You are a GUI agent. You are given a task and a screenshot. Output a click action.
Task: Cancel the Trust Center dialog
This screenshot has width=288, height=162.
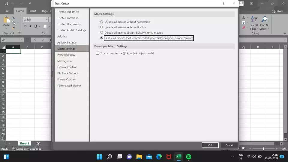tap(229, 145)
